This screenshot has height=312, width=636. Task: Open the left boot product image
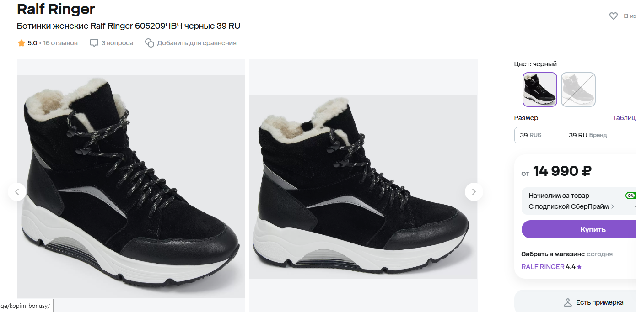(131, 185)
